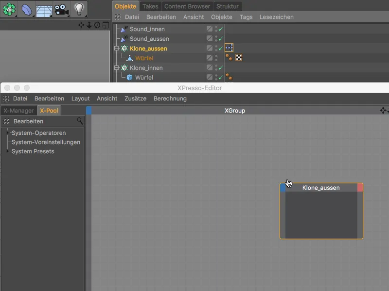Toggle Klone_aussen visibility dots
389x291 pixels.
[x=216, y=48]
